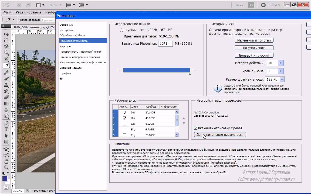
Task: Click По умолчанию cache button
Action: click(254, 48)
